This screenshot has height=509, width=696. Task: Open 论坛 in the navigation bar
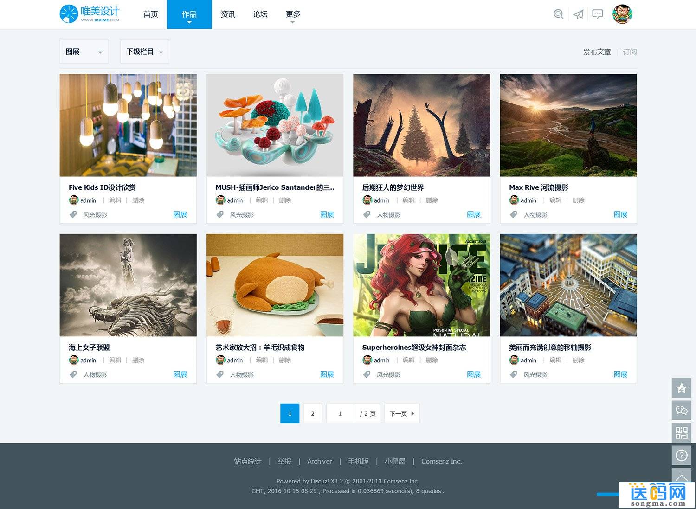[260, 14]
